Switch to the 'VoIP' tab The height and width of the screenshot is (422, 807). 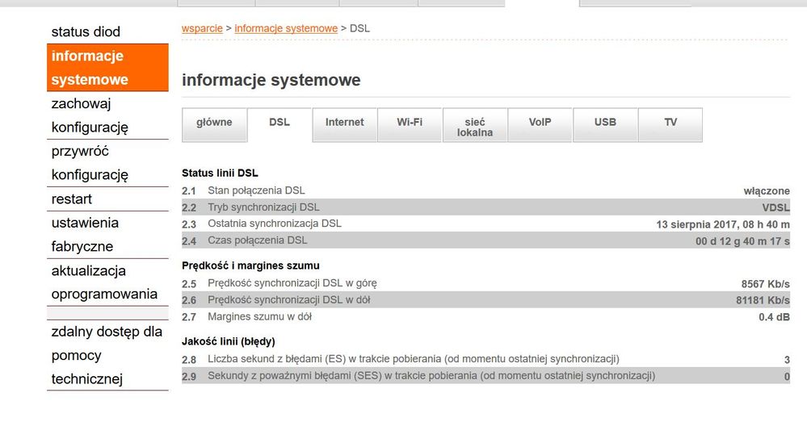540,123
